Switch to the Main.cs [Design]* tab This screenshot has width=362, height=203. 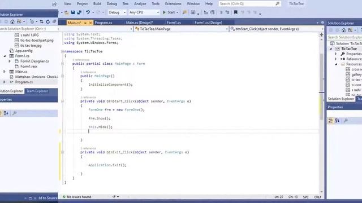[x=139, y=23]
